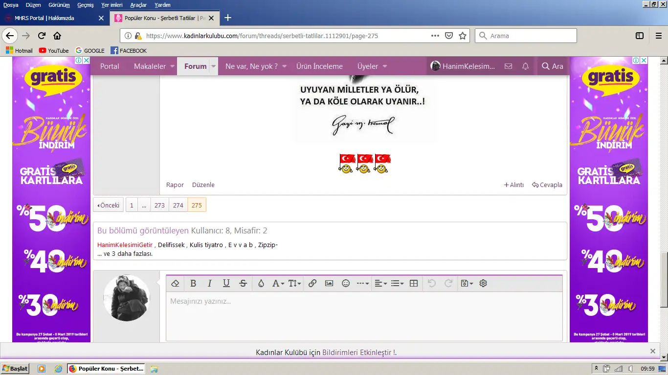Open the Ne var, Ne yok ? item

click(x=251, y=66)
